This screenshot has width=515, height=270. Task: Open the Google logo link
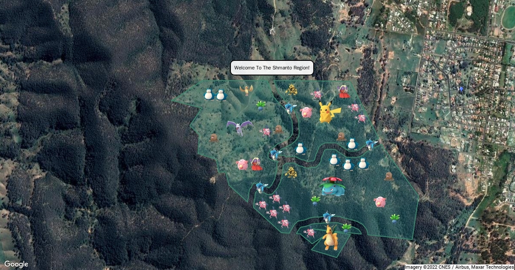16,264
